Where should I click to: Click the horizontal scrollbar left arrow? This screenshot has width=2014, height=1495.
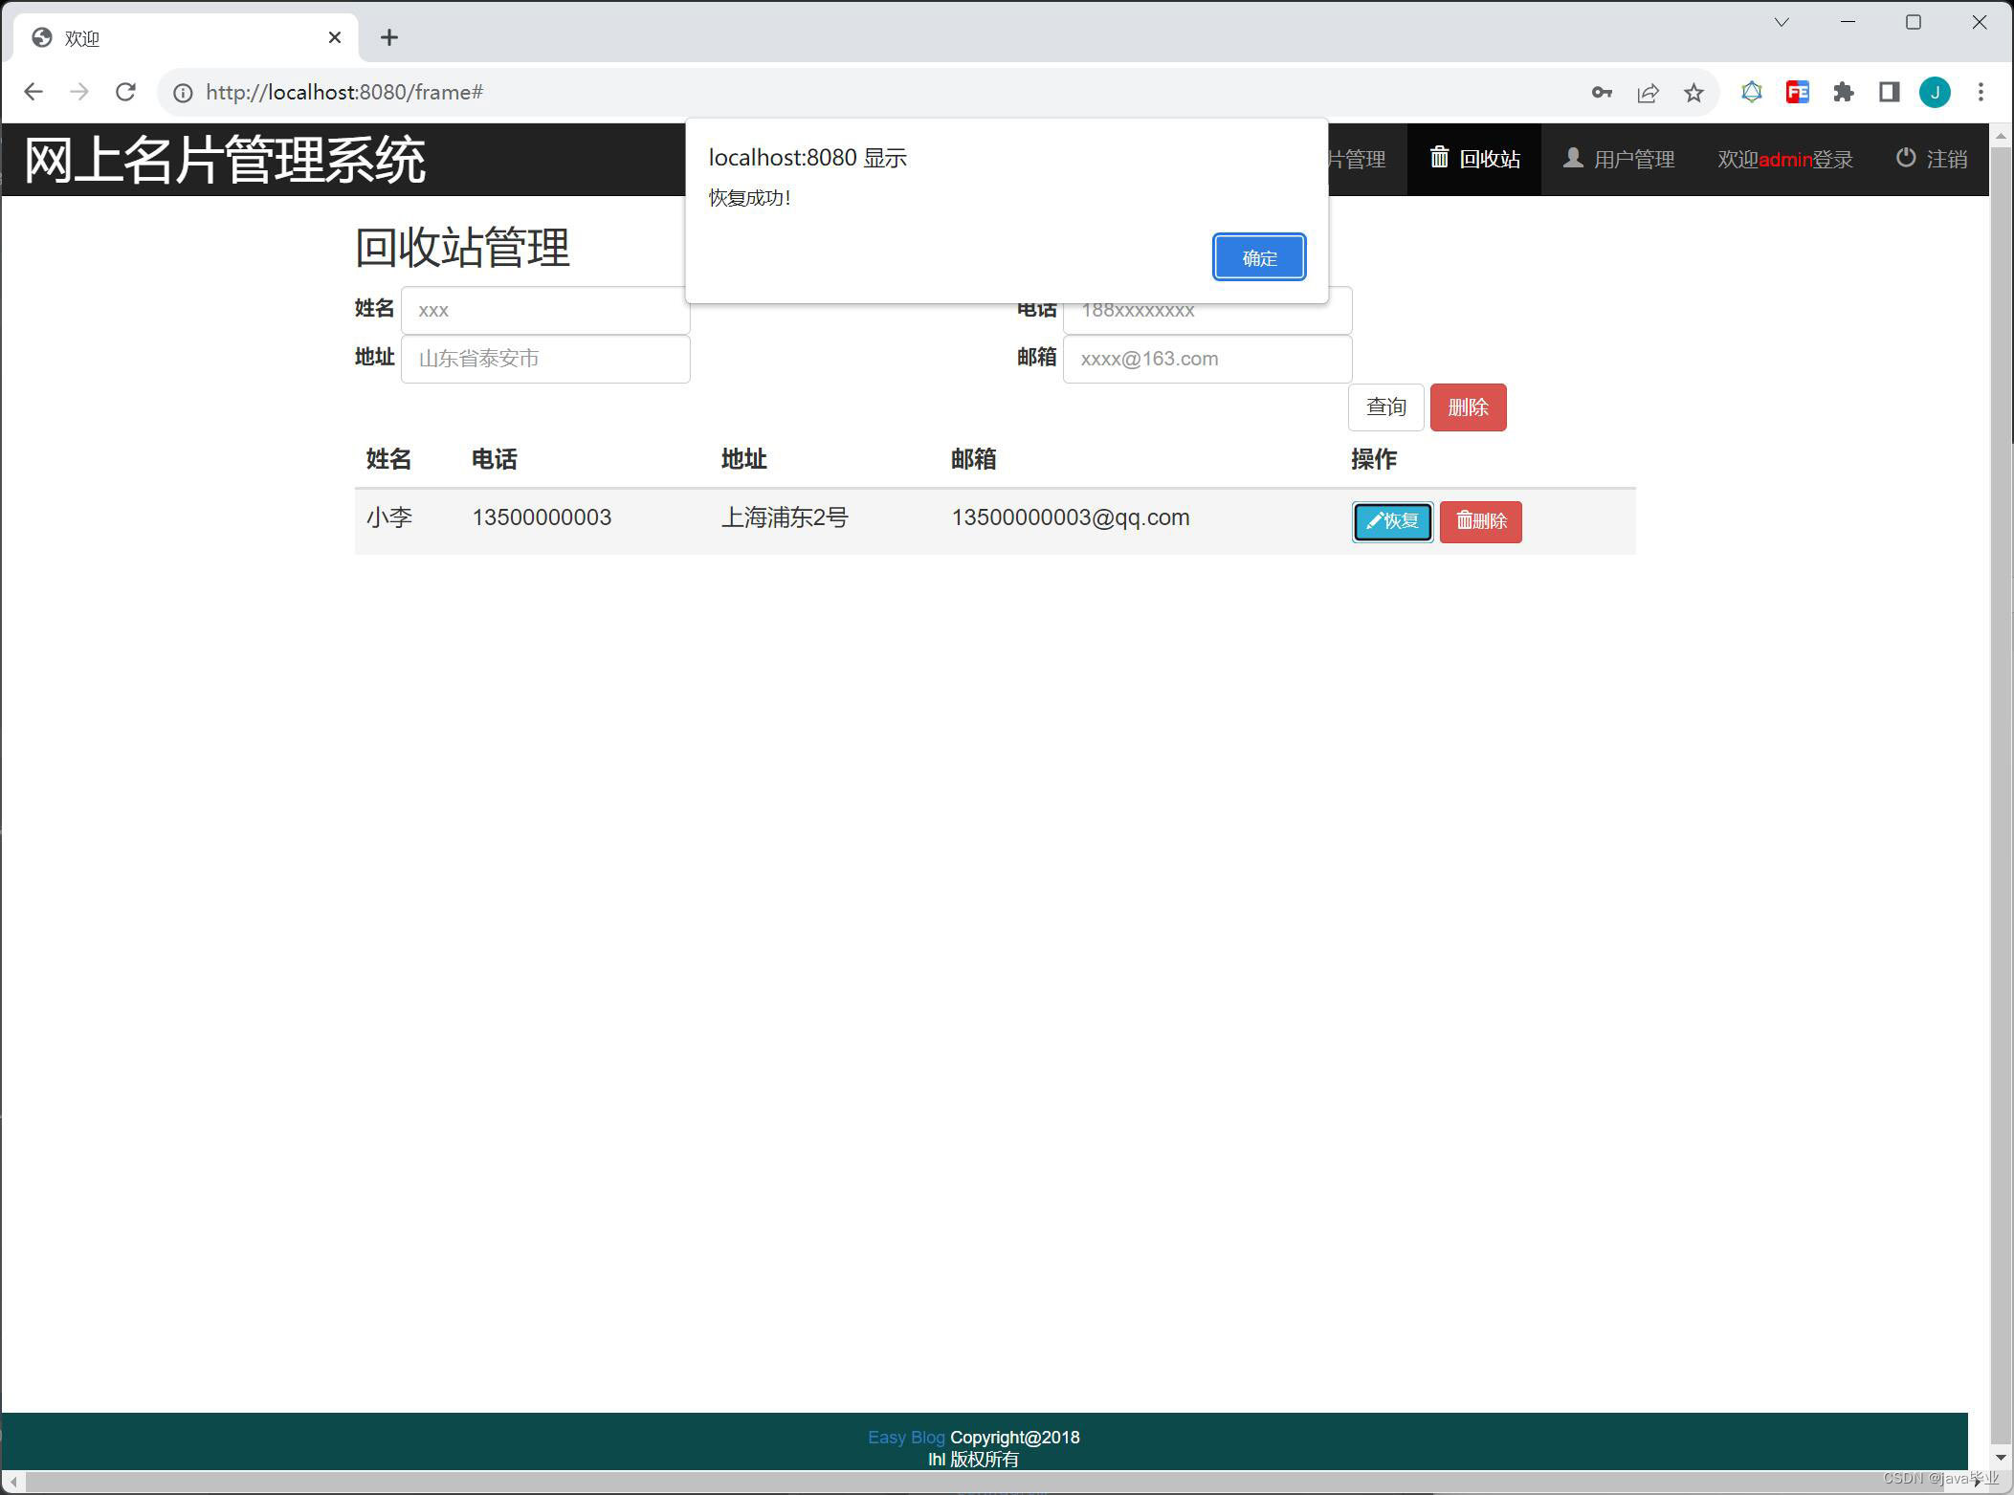tap(13, 1483)
